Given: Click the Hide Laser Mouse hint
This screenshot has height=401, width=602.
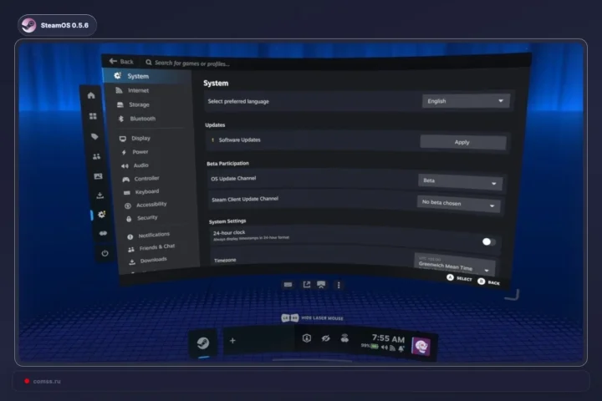Looking at the screenshot, I should coord(312,318).
